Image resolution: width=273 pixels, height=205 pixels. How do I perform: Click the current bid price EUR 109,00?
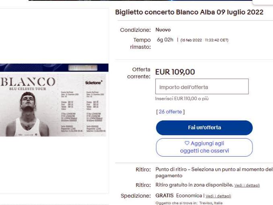click(175, 72)
